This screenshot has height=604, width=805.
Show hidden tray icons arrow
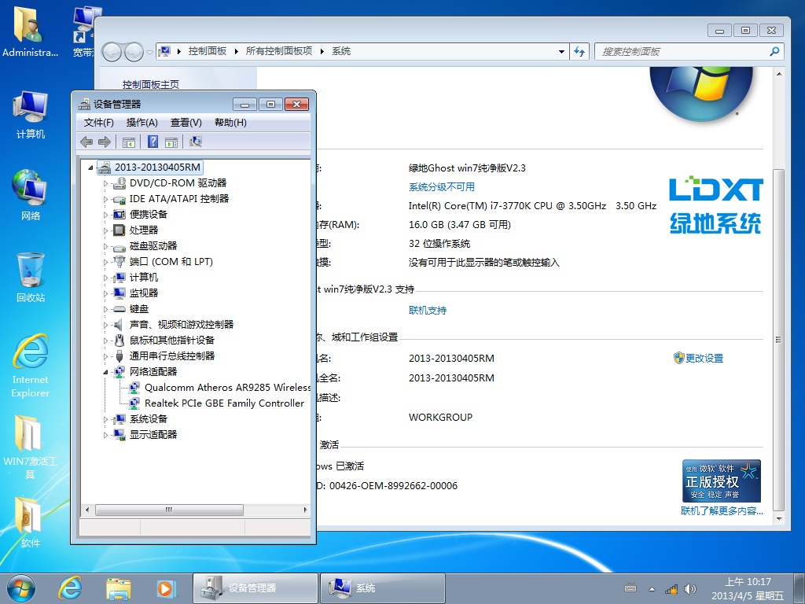click(652, 589)
